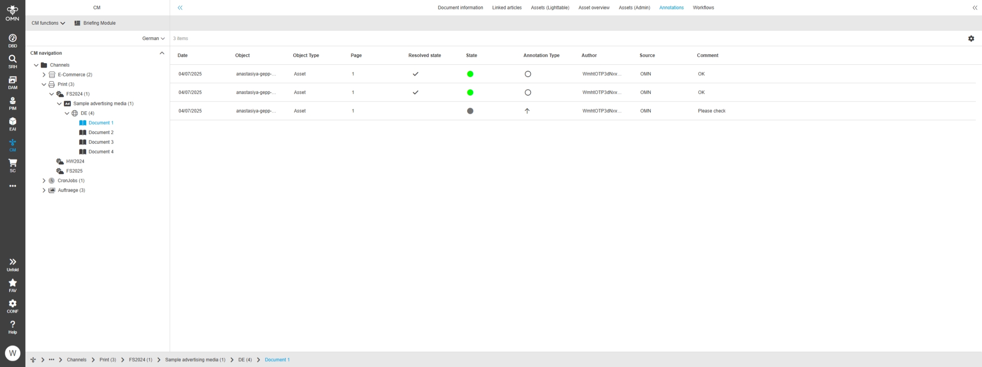Expand the E-Commerce (2) tree node
982x367 pixels.
coord(44,75)
